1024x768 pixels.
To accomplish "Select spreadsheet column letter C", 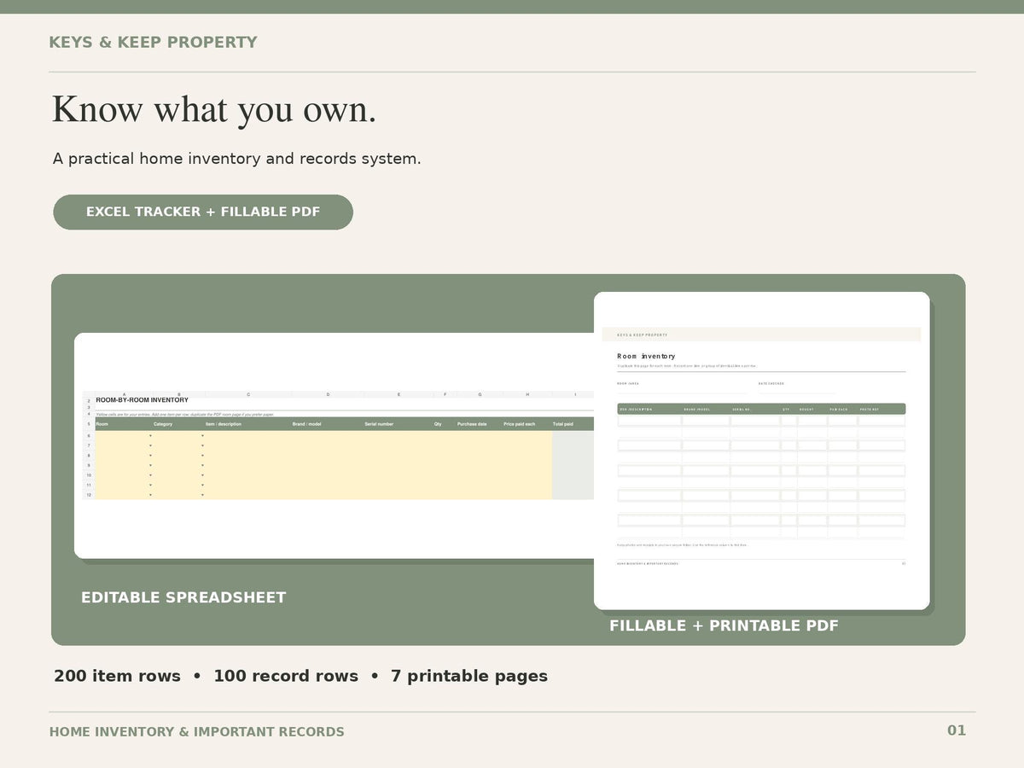I will 248,394.
